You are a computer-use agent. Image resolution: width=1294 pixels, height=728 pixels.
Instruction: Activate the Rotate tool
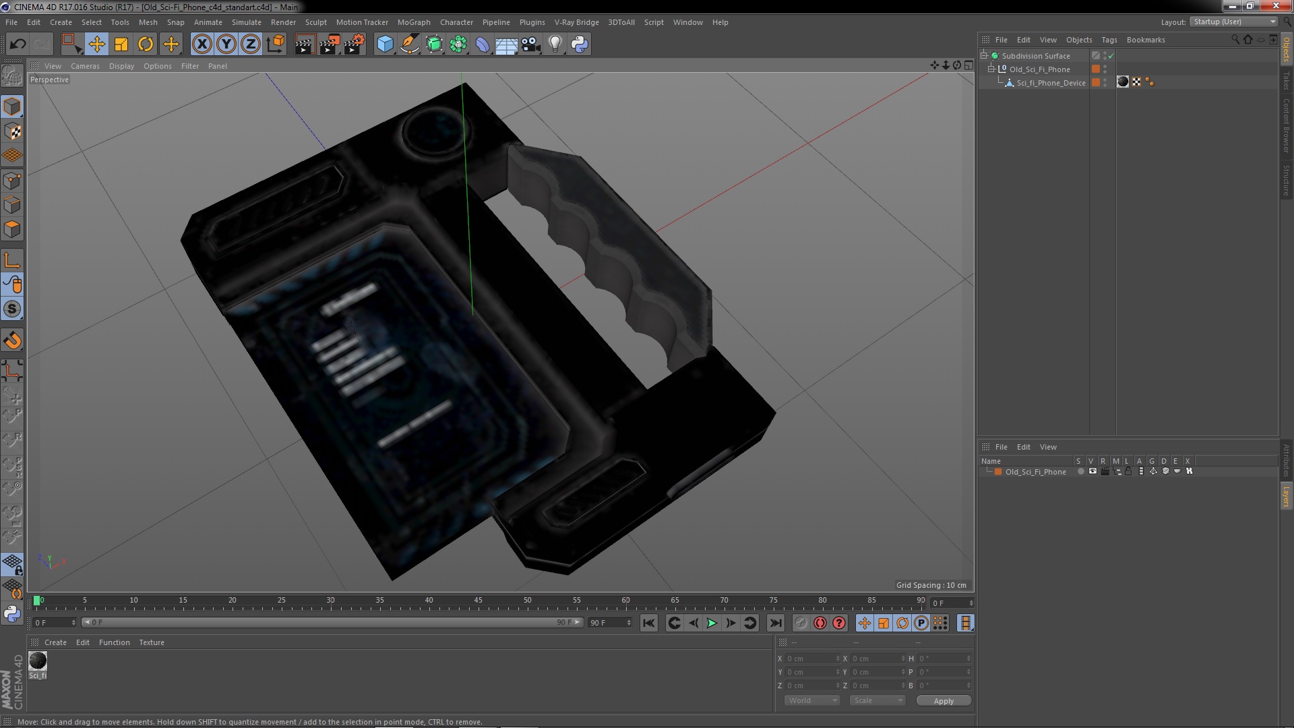(146, 44)
